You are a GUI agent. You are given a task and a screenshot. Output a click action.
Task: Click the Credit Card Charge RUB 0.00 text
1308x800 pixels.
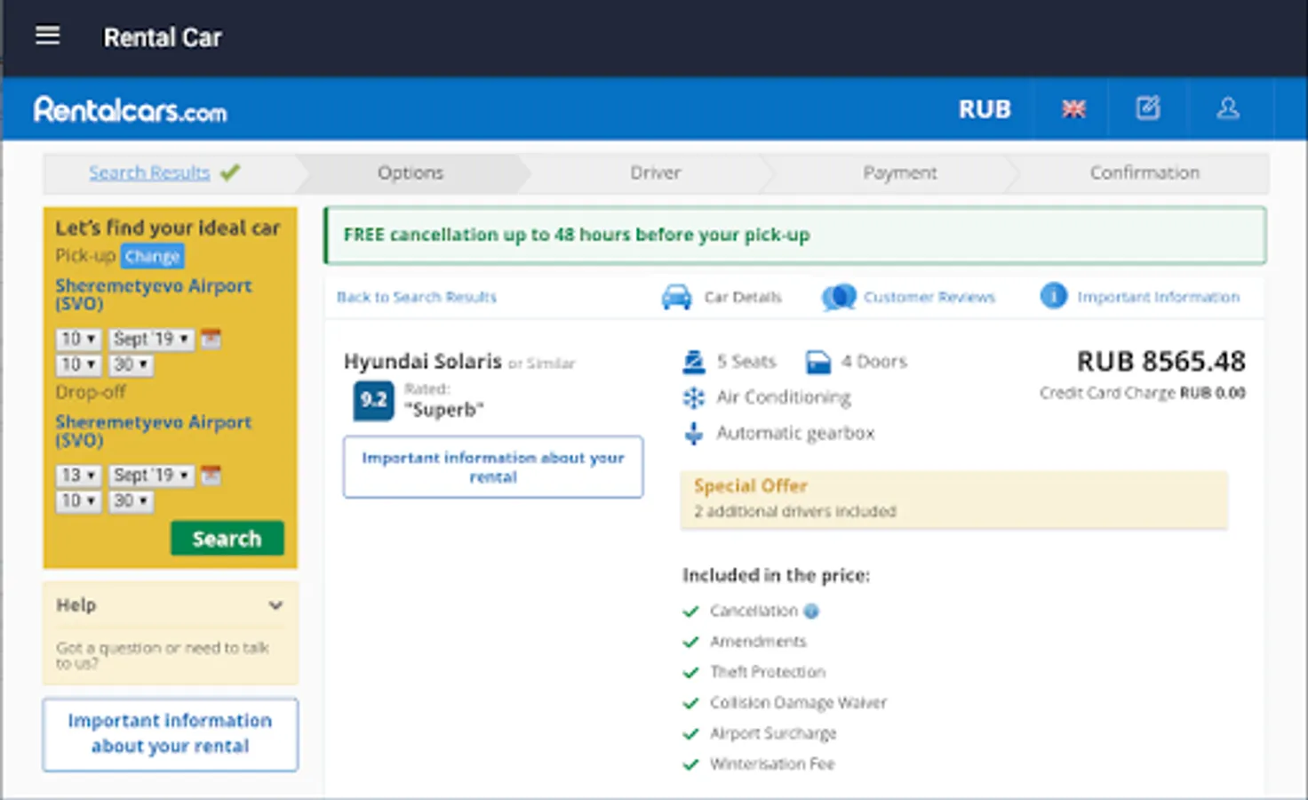click(x=1143, y=393)
